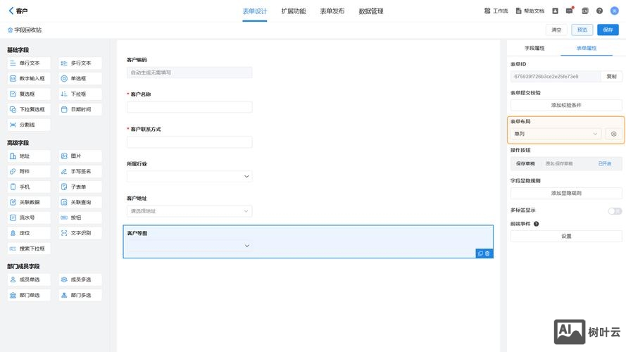Screen dimensions: 626x352
Task: Add the 部门单选 field
Action: [29, 296]
